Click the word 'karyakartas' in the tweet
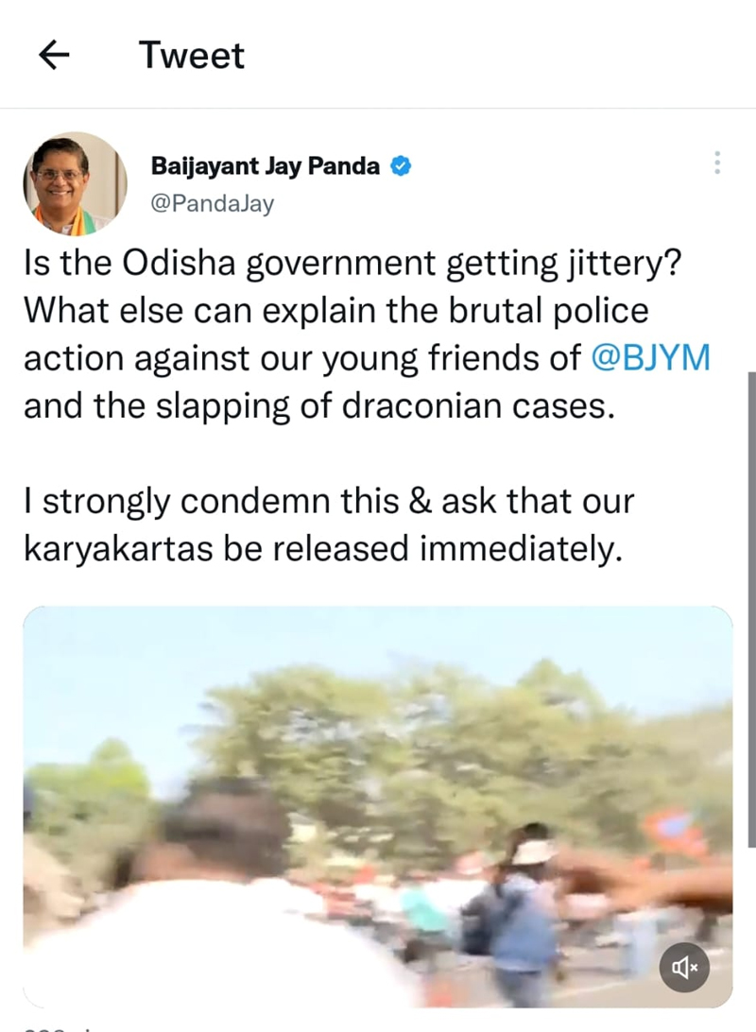The width and height of the screenshot is (756, 1032). click(x=118, y=549)
